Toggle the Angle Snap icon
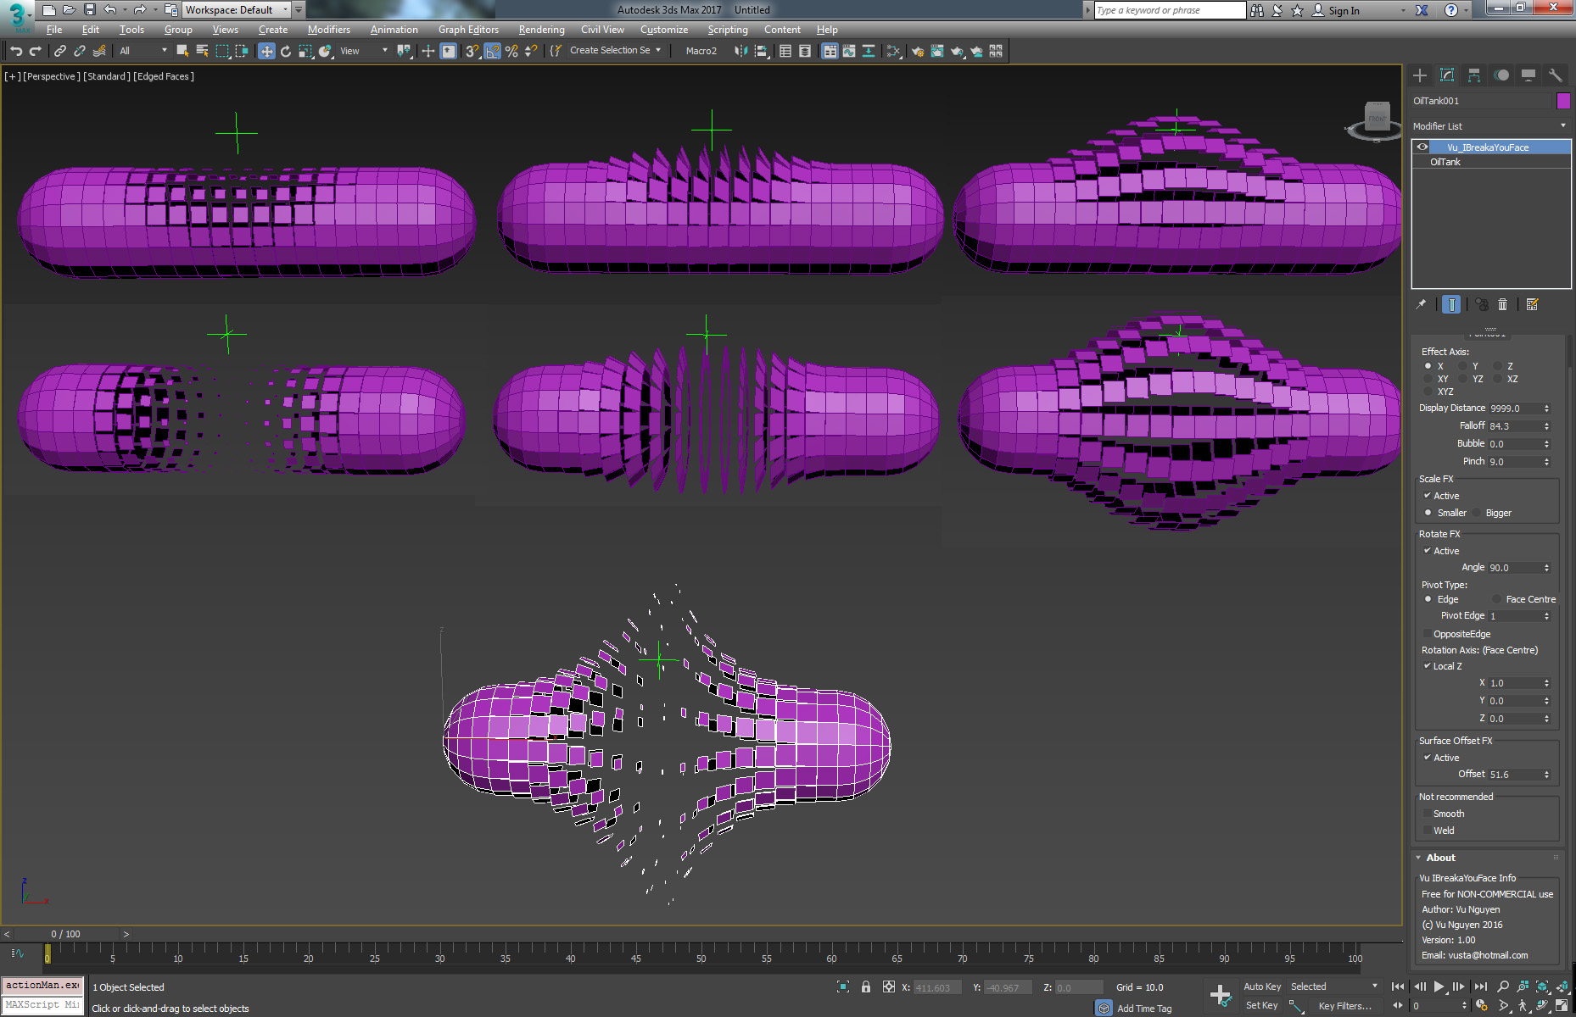The width and height of the screenshot is (1576, 1017). (x=492, y=51)
